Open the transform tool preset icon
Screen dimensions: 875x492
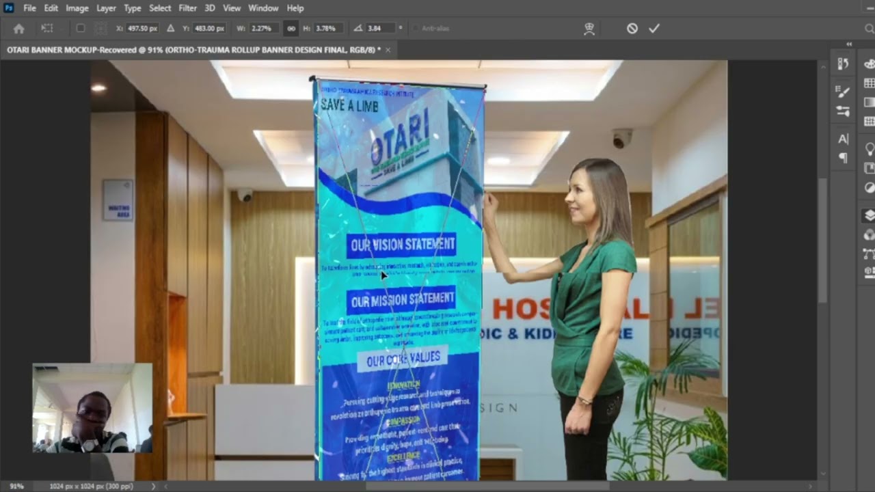point(47,29)
